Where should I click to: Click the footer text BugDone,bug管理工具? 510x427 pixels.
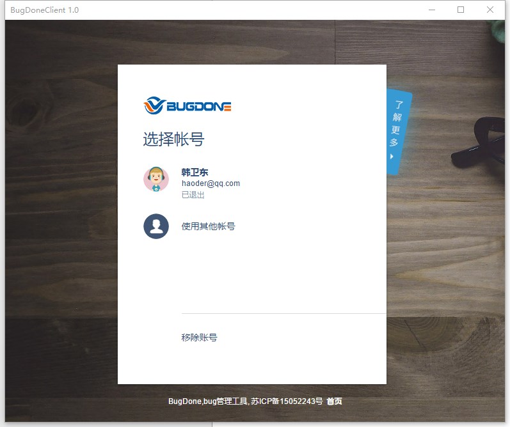[x=209, y=401]
